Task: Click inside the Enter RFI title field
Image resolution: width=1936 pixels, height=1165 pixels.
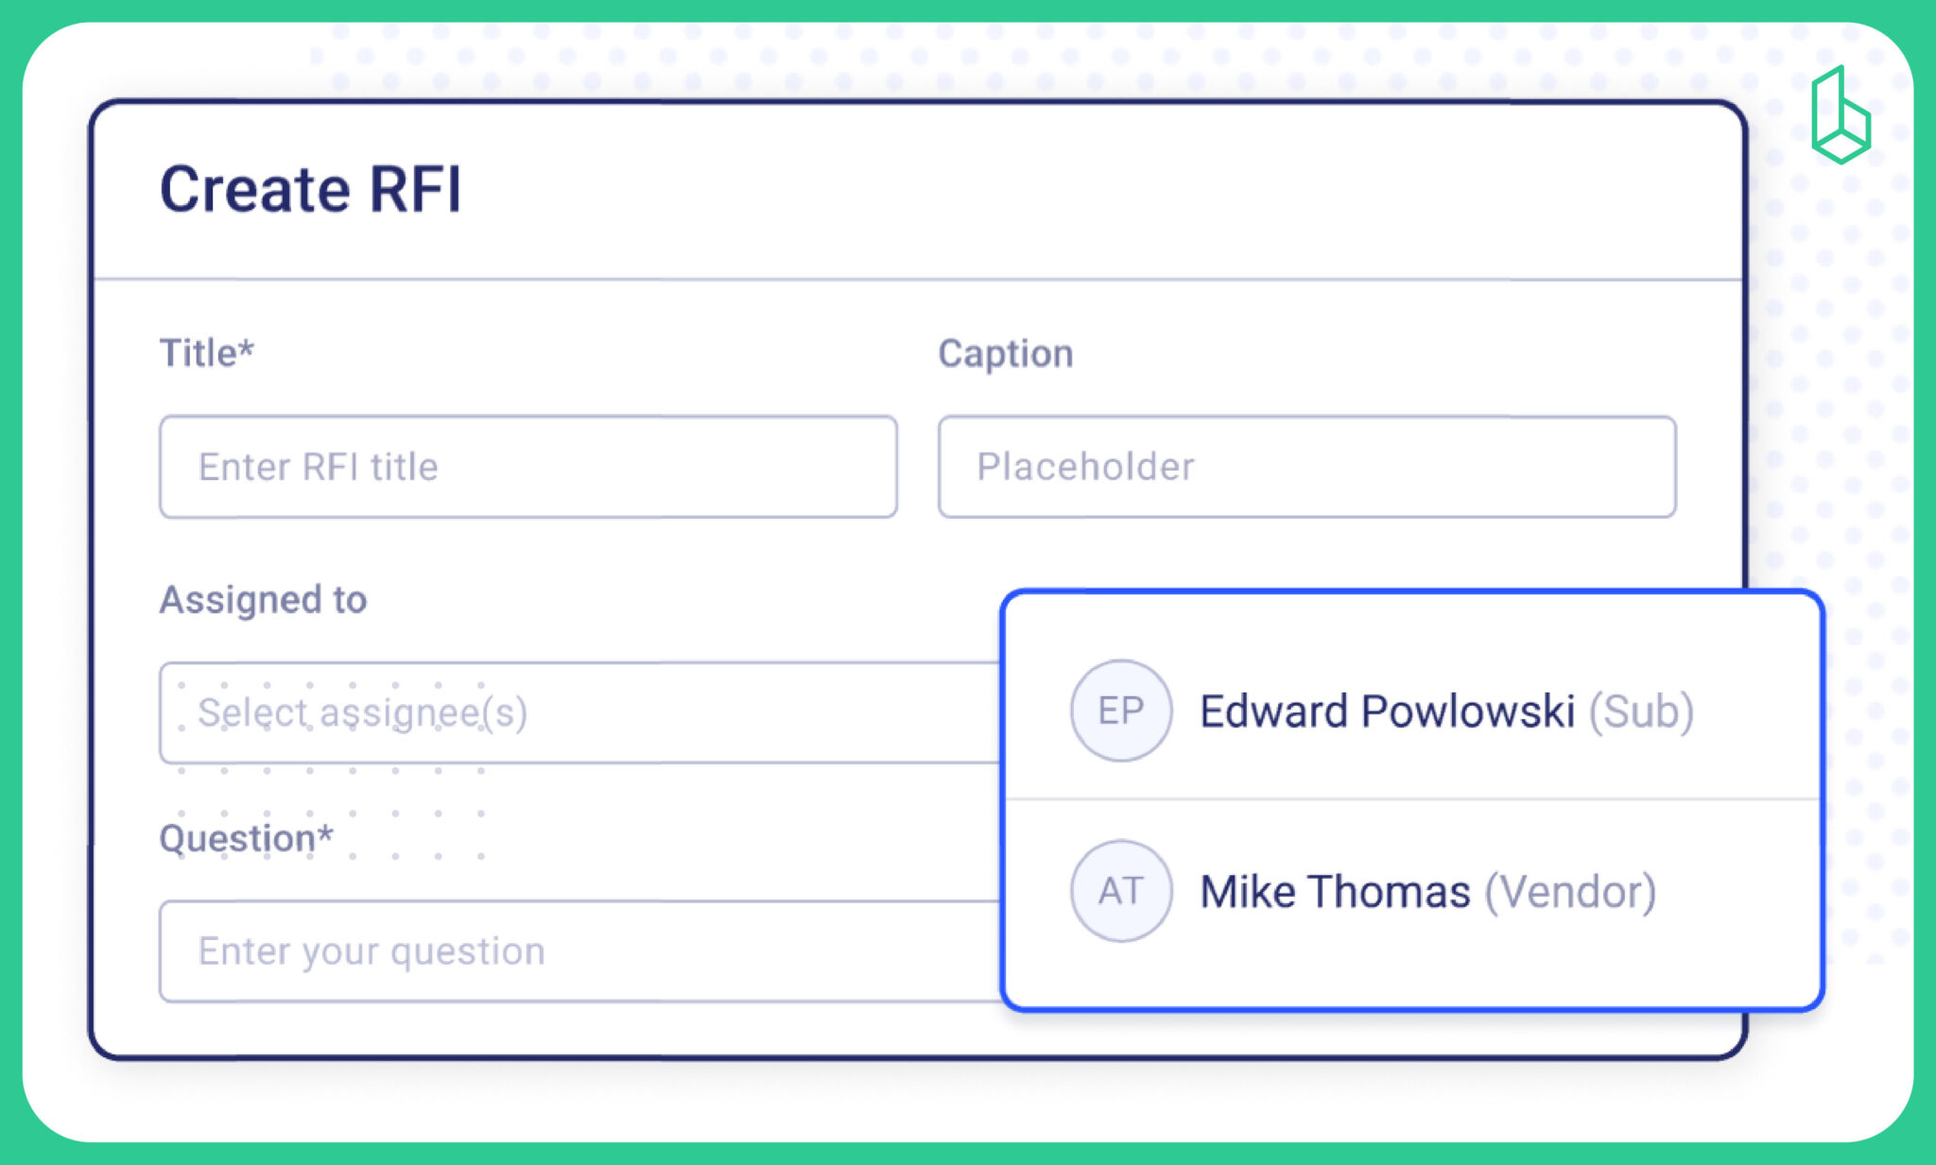Action: tap(527, 467)
